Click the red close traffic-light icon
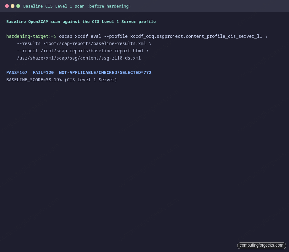The width and height of the screenshot is (289, 252). (x=7, y=6)
